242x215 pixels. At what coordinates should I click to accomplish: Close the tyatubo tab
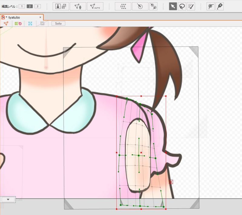[40, 17]
